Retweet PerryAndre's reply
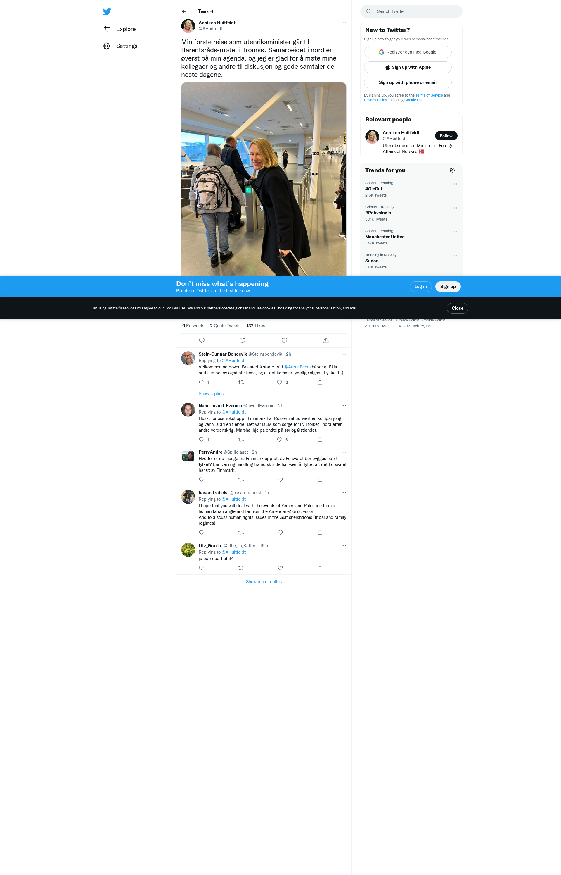This screenshot has height=875, width=561. [241, 480]
